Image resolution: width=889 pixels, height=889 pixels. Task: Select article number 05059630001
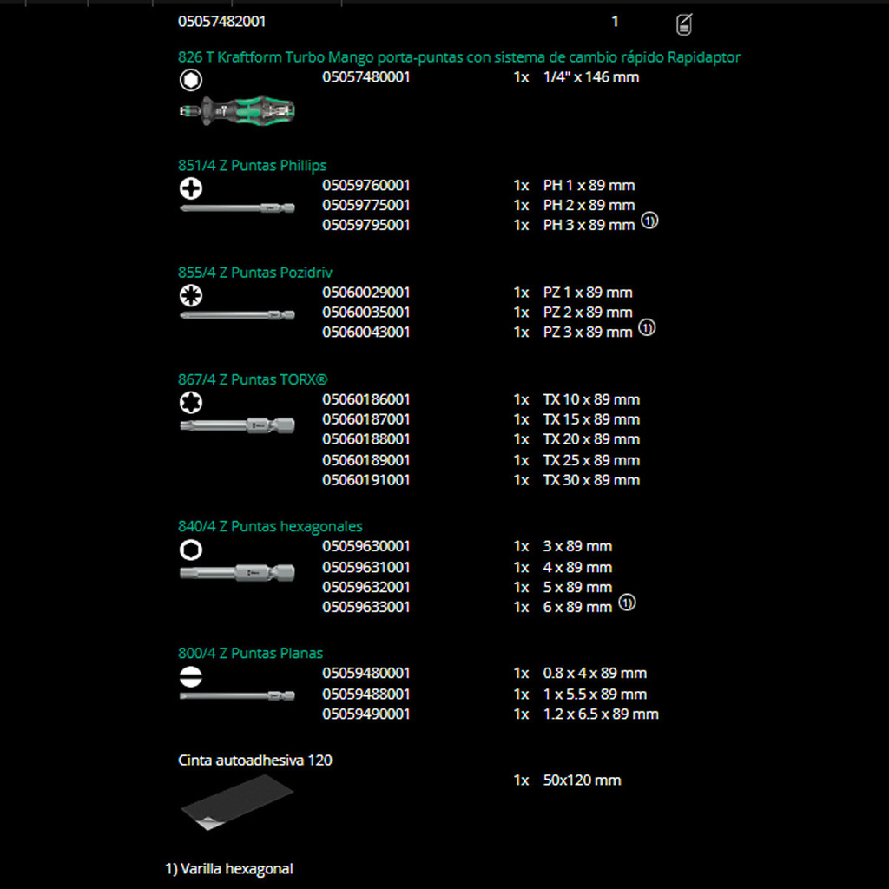tap(365, 547)
